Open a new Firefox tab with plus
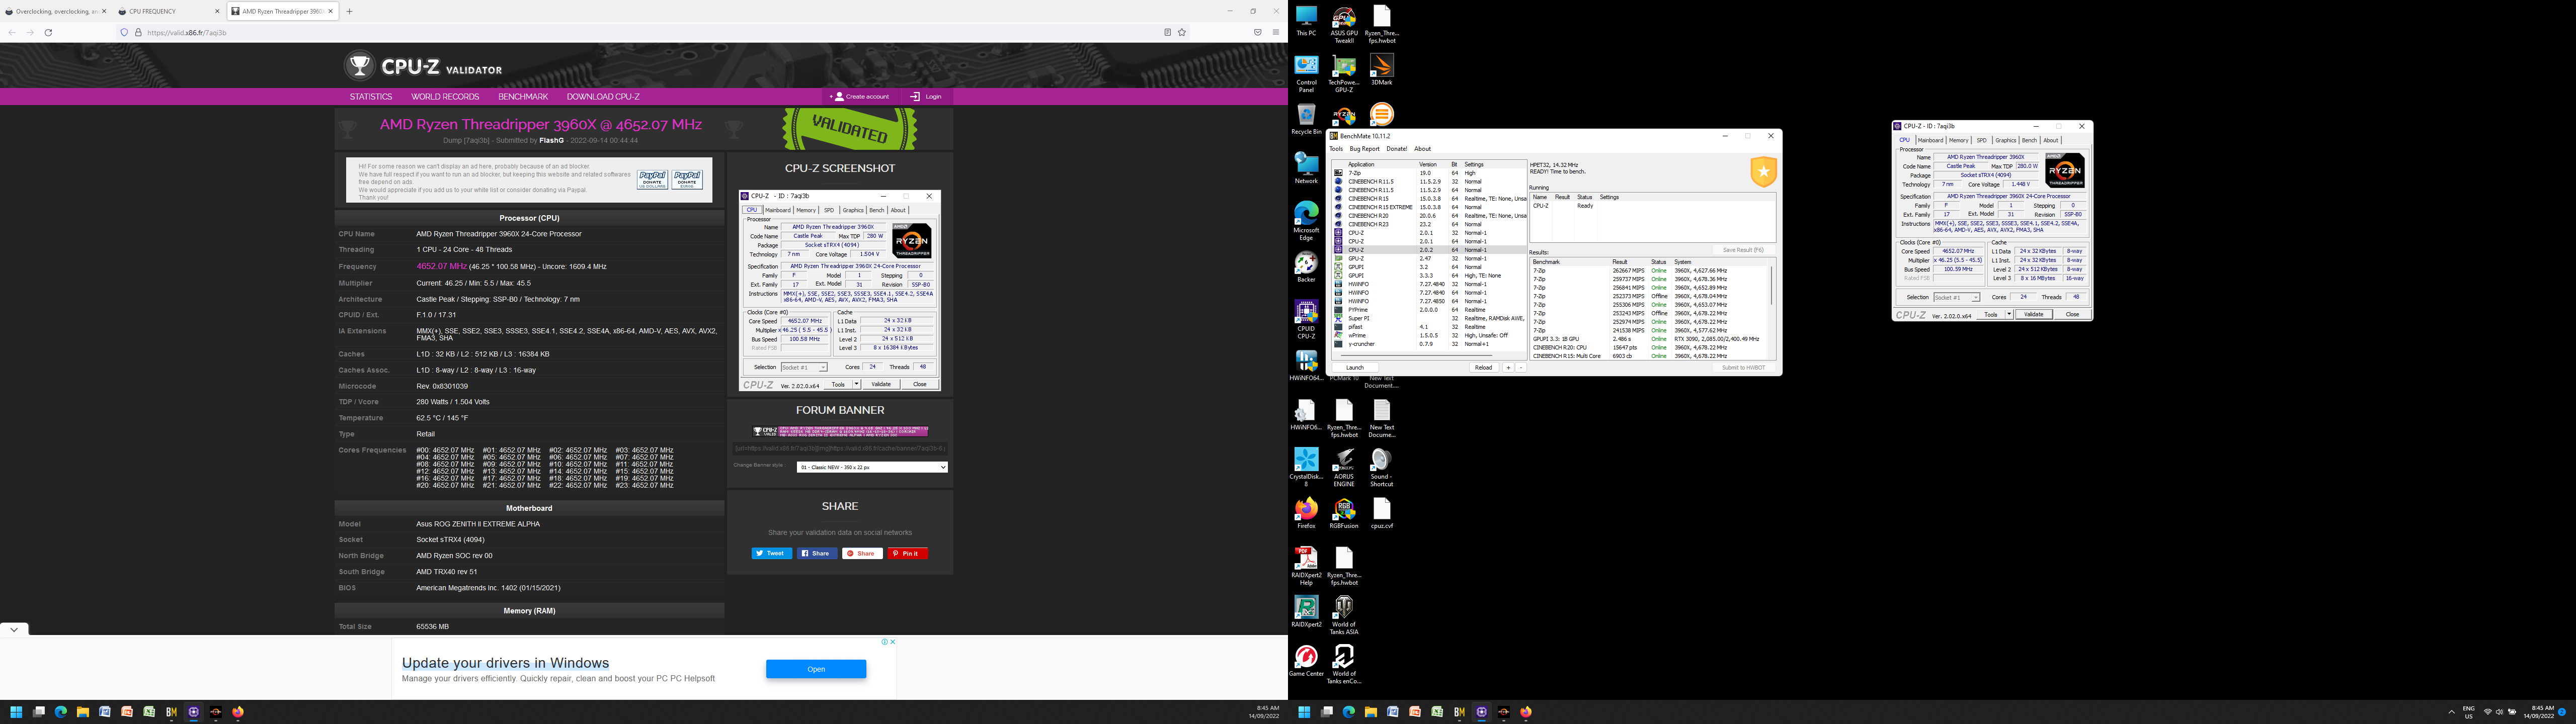Screen dimensions: 2576x724 point(349,11)
